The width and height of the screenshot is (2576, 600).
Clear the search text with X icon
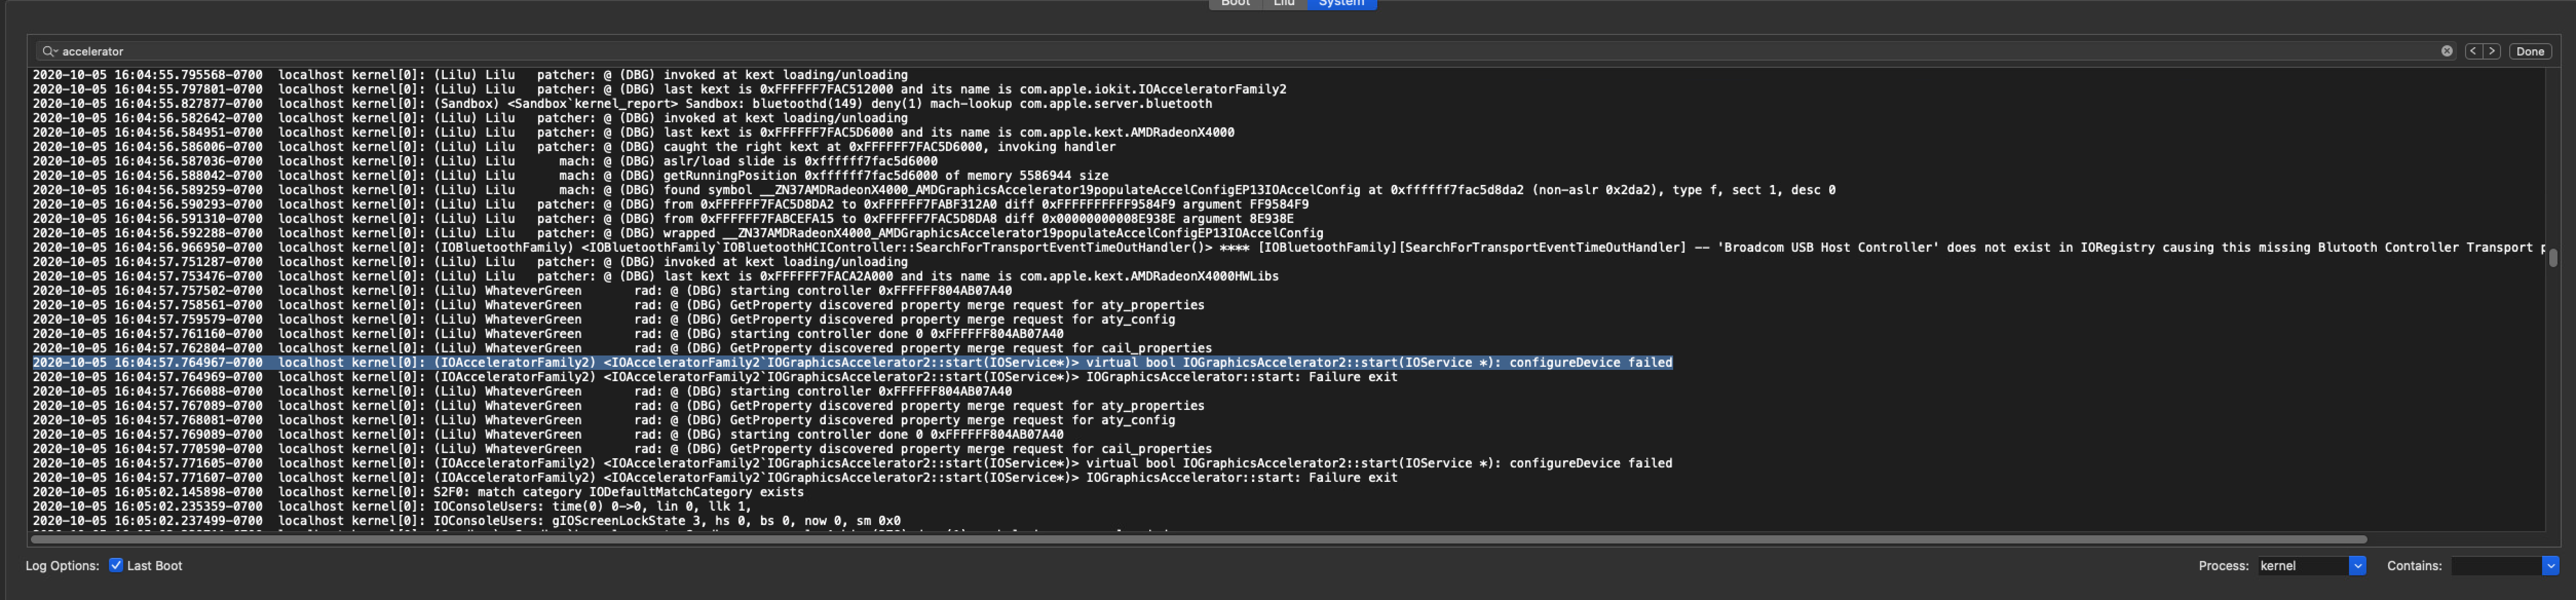2446,51
